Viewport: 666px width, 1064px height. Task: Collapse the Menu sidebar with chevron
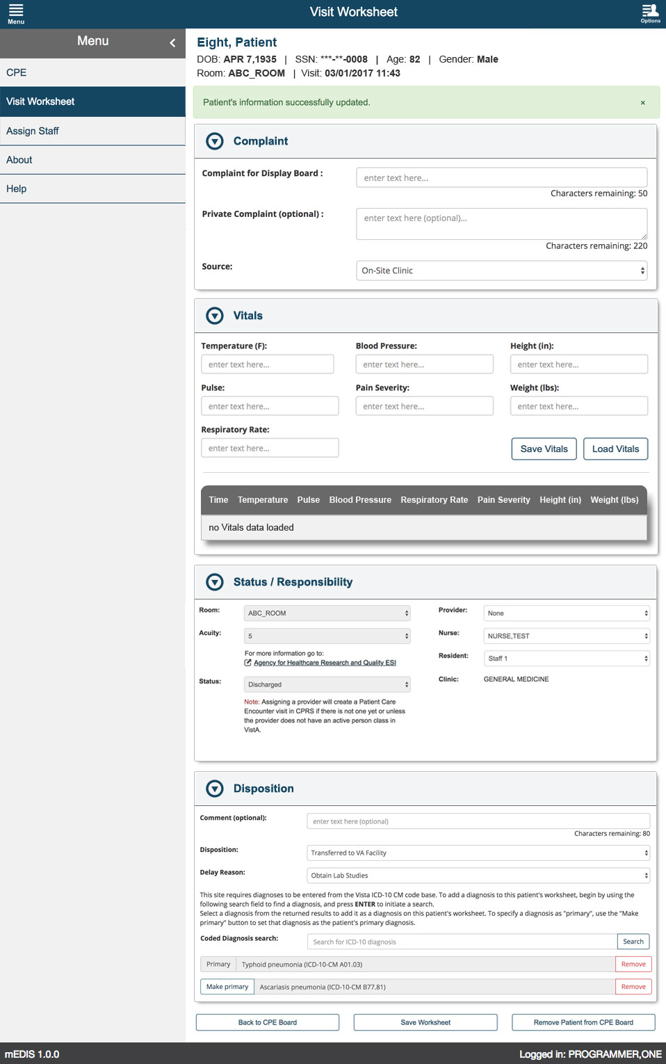172,43
